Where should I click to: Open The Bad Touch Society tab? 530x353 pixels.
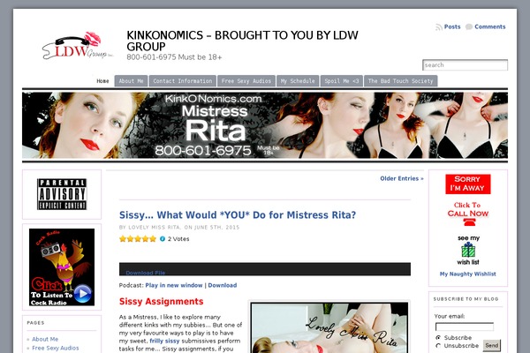point(400,81)
